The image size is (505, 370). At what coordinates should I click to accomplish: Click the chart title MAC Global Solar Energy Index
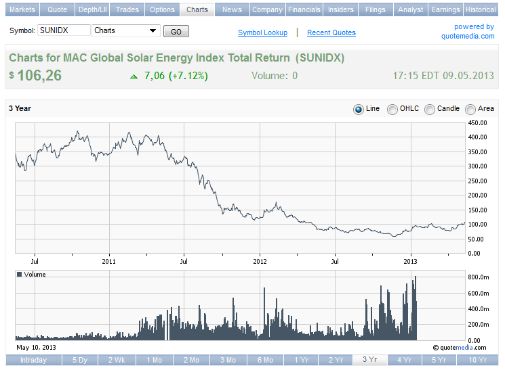point(176,58)
